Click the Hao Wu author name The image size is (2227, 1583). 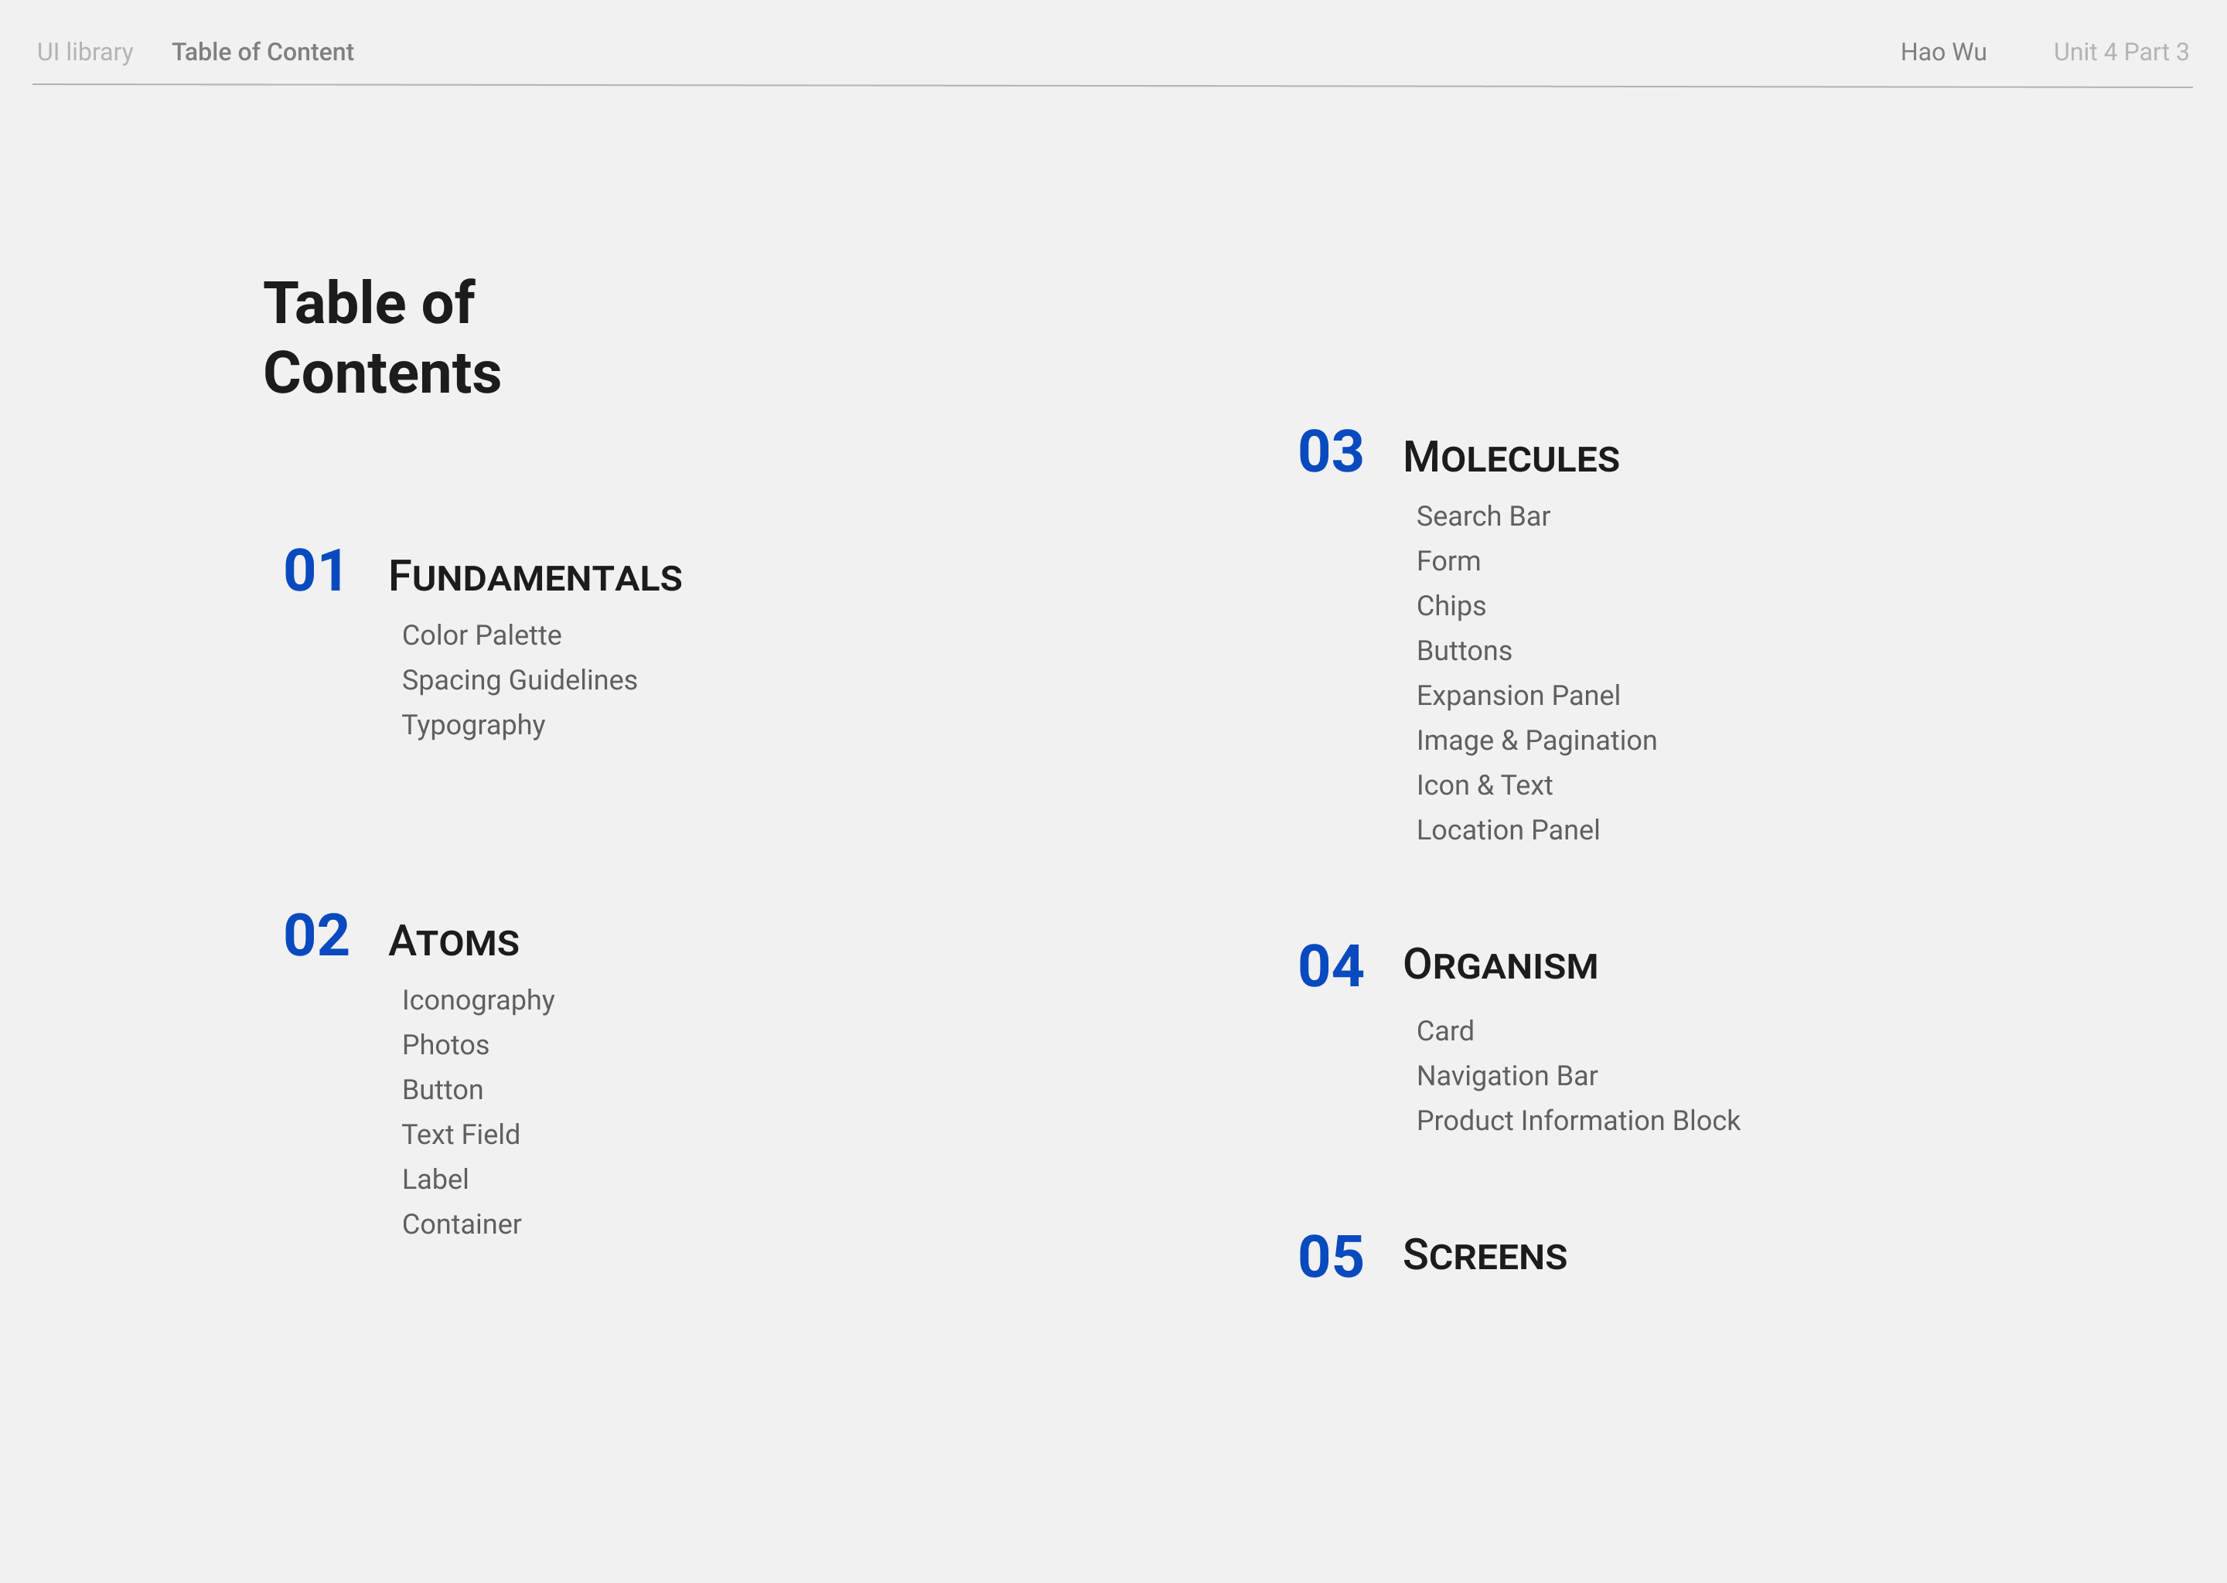(x=1942, y=52)
